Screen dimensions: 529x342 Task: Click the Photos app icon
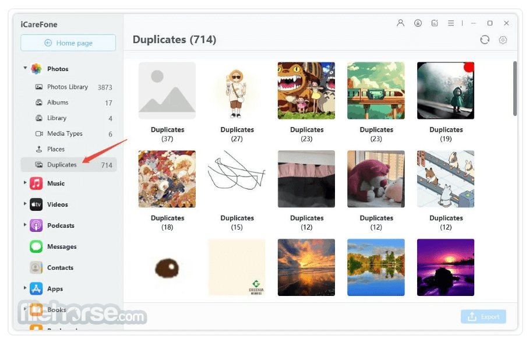[x=36, y=69]
